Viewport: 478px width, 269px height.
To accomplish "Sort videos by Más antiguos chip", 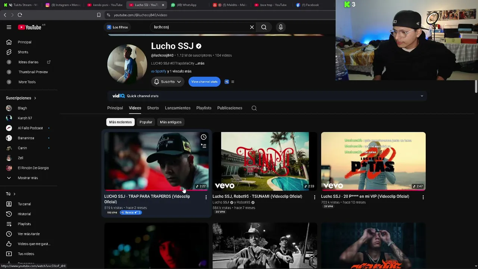I will coord(171,122).
